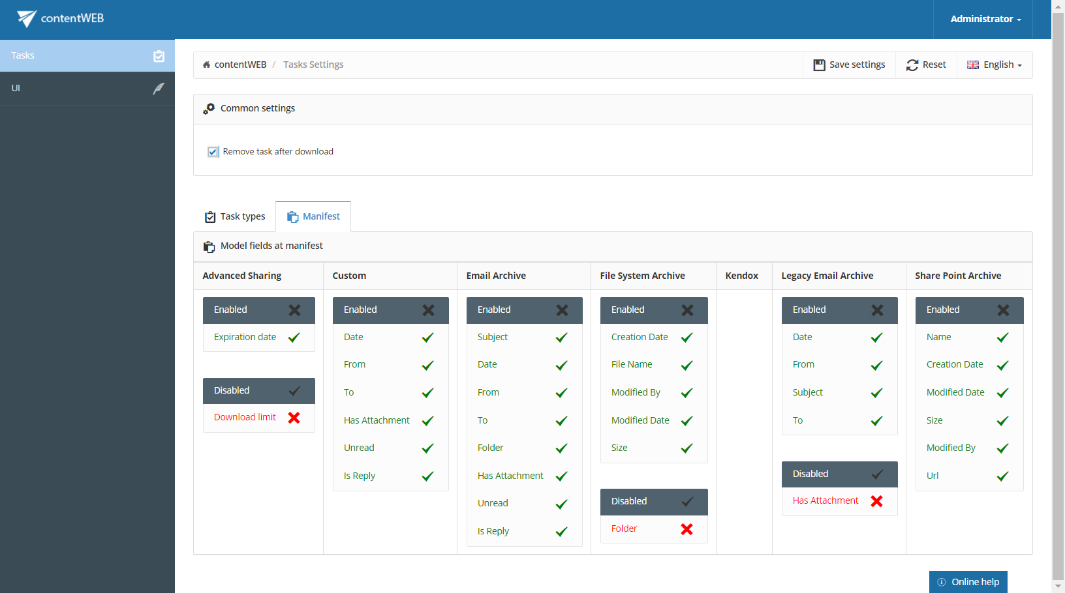Toggle Subject checkmark in Legacy Email Archive
The image size is (1065, 593).
877,393
